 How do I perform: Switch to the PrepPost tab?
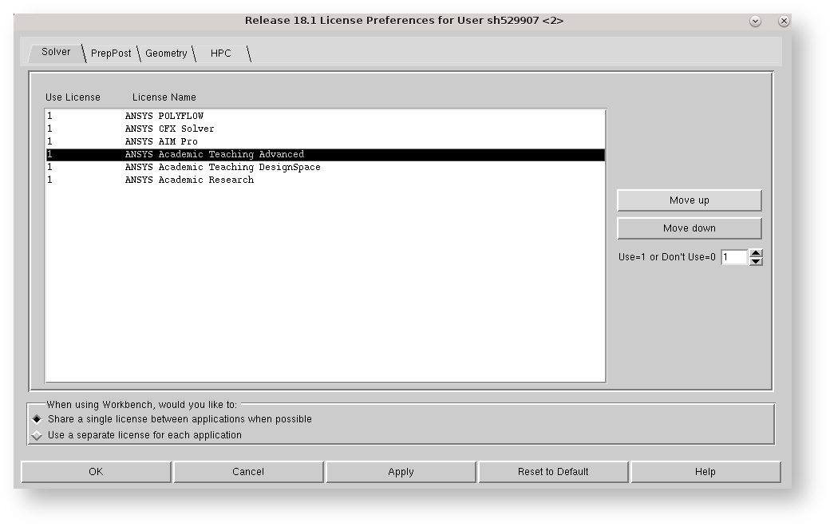[x=111, y=53]
